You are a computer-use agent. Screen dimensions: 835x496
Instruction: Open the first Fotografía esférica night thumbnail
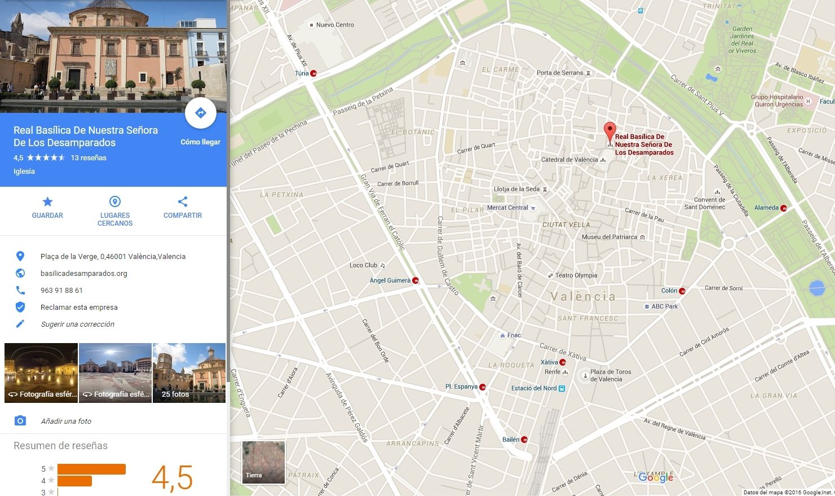[x=41, y=373]
